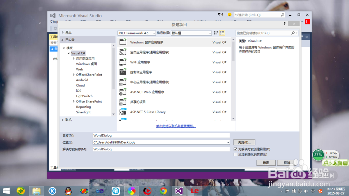
Task: Choose ASP.NET Web 应用程序 template icon
Action: [123, 92]
